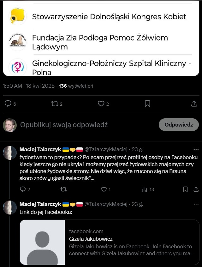Open the Gizela Jakubowicz Facebook link card

pyautogui.click(x=109, y=242)
